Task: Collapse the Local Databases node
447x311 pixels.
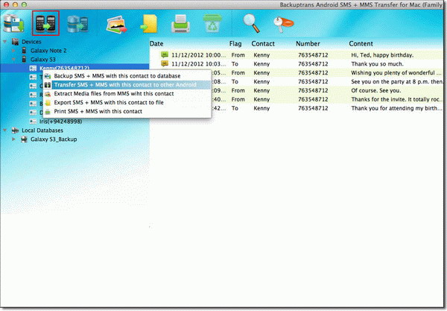Action: coord(5,131)
